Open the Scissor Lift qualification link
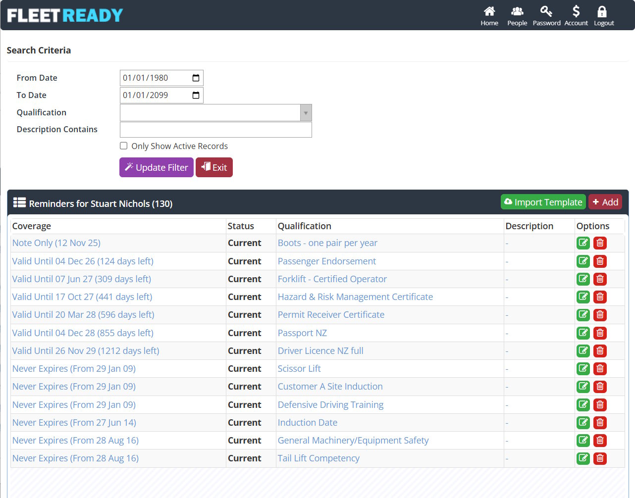635x498 pixels. (299, 368)
